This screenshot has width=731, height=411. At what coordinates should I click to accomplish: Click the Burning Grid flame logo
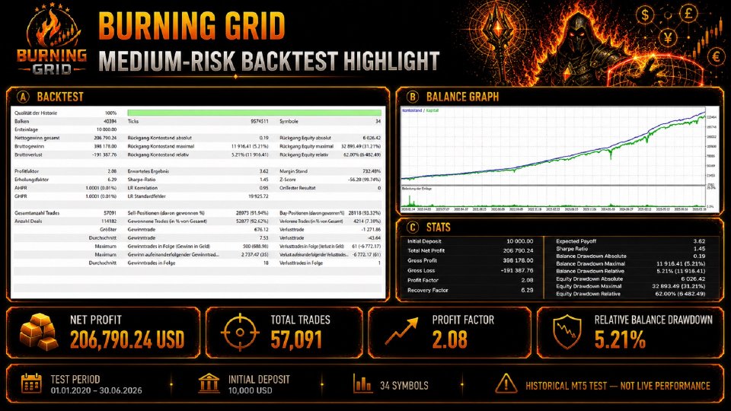click(52, 40)
